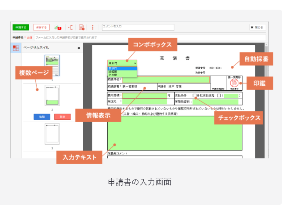Click the red 印鑑 seal stamp
The height and width of the screenshot is (214, 286).
tap(234, 83)
